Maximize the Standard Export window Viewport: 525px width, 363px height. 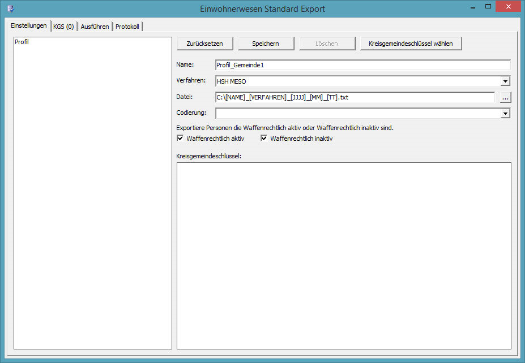tap(488, 7)
